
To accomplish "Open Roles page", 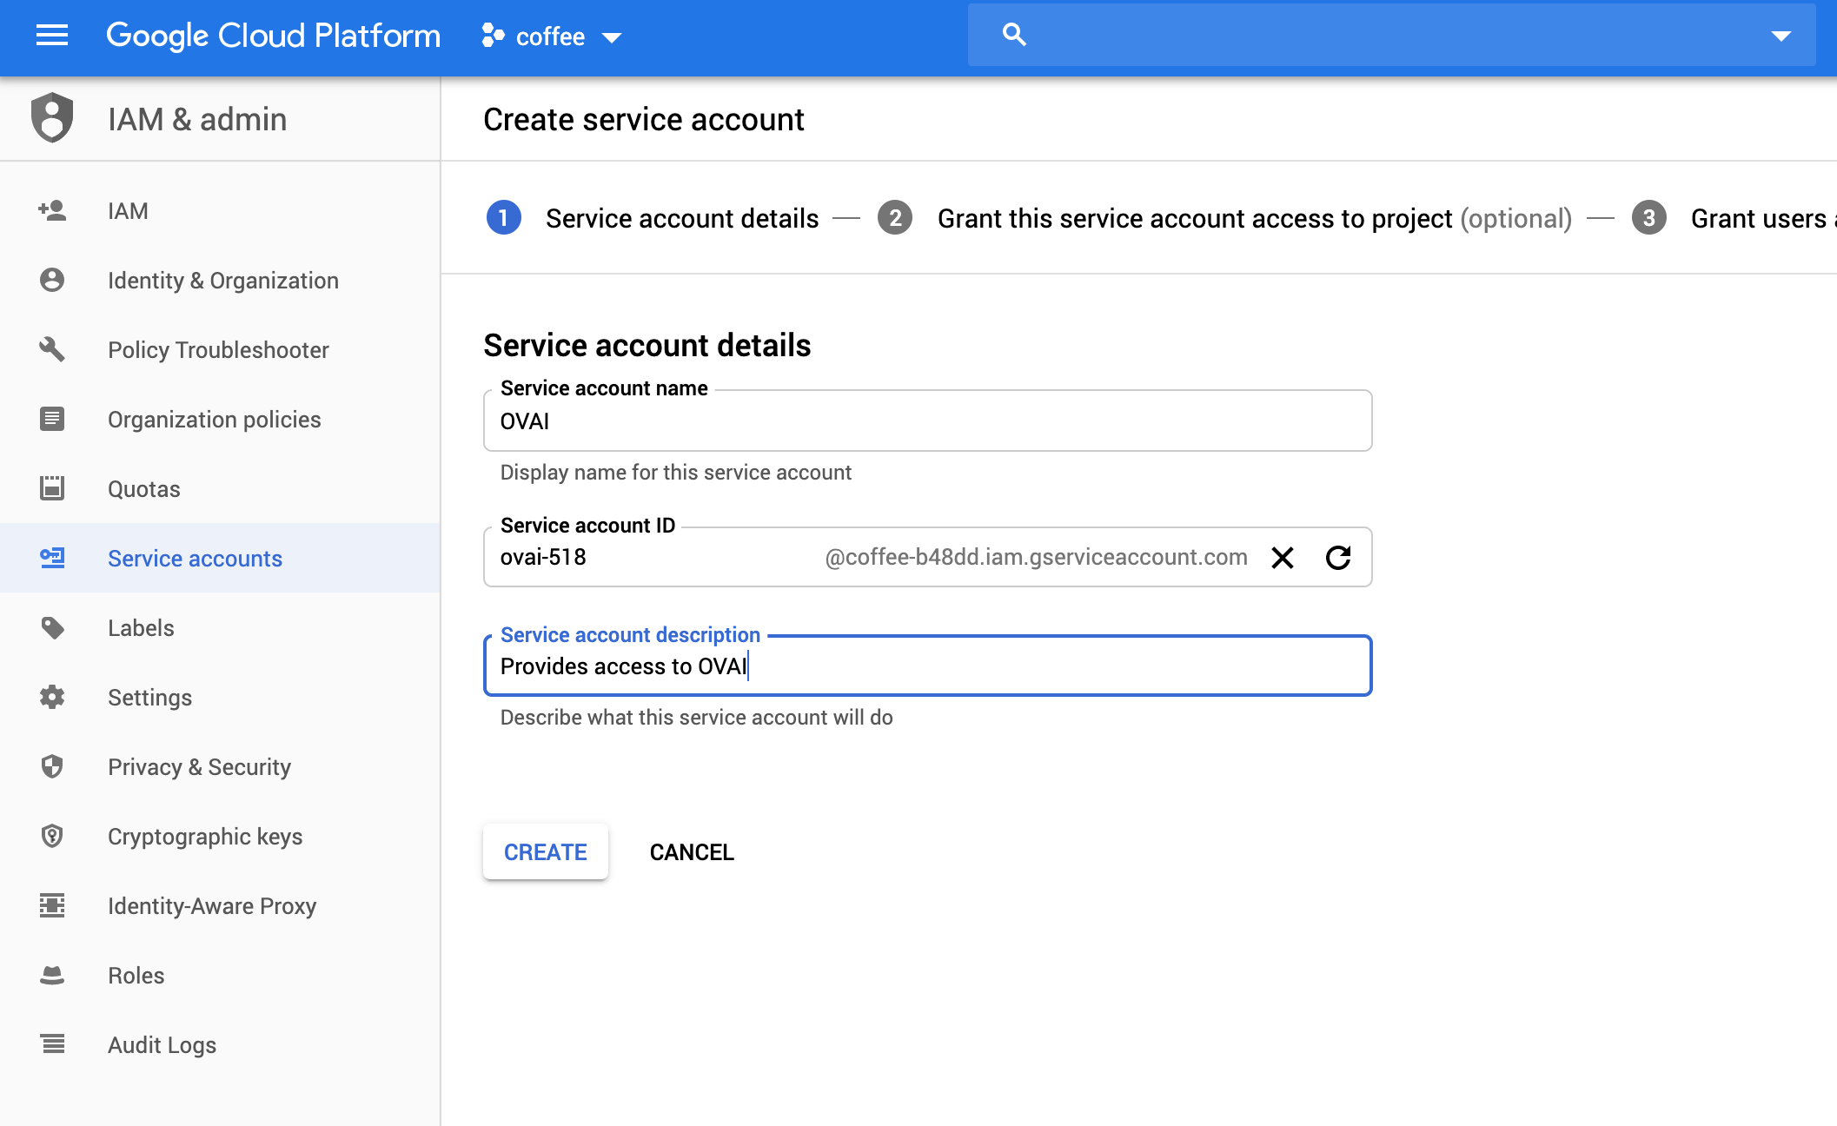I will (220, 975).
